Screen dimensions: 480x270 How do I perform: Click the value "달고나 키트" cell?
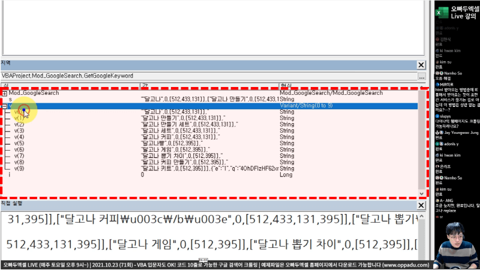click(x=209, y=169)
